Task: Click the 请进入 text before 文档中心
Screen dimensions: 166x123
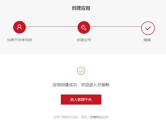Action: pos(86,117)
